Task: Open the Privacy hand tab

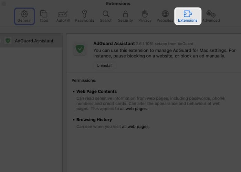Action: 145,16
